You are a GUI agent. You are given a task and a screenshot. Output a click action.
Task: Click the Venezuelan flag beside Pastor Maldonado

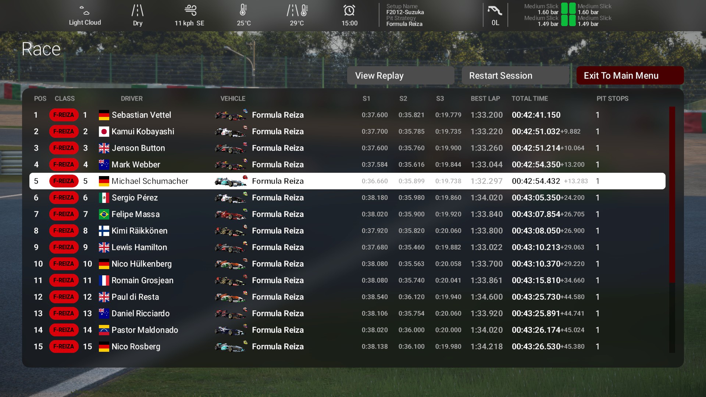coord(104,330)
